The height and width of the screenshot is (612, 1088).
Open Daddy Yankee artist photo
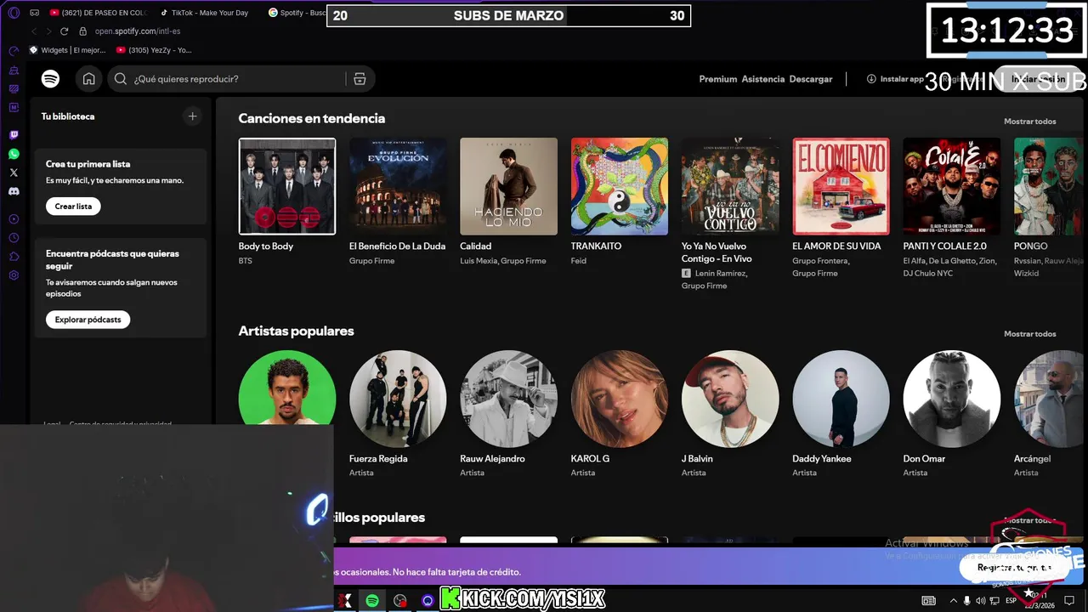click(x=841, y=399)
